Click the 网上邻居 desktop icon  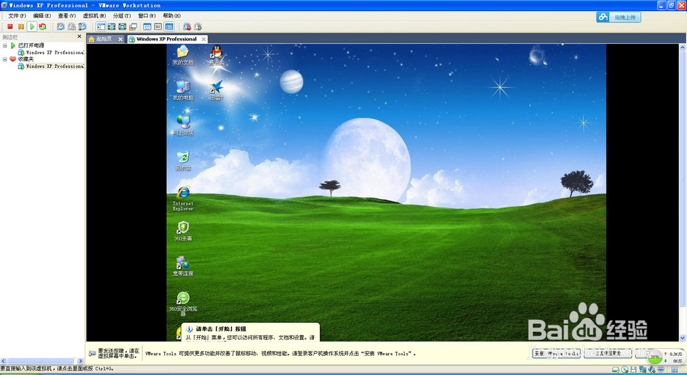(x=183, y=125)
